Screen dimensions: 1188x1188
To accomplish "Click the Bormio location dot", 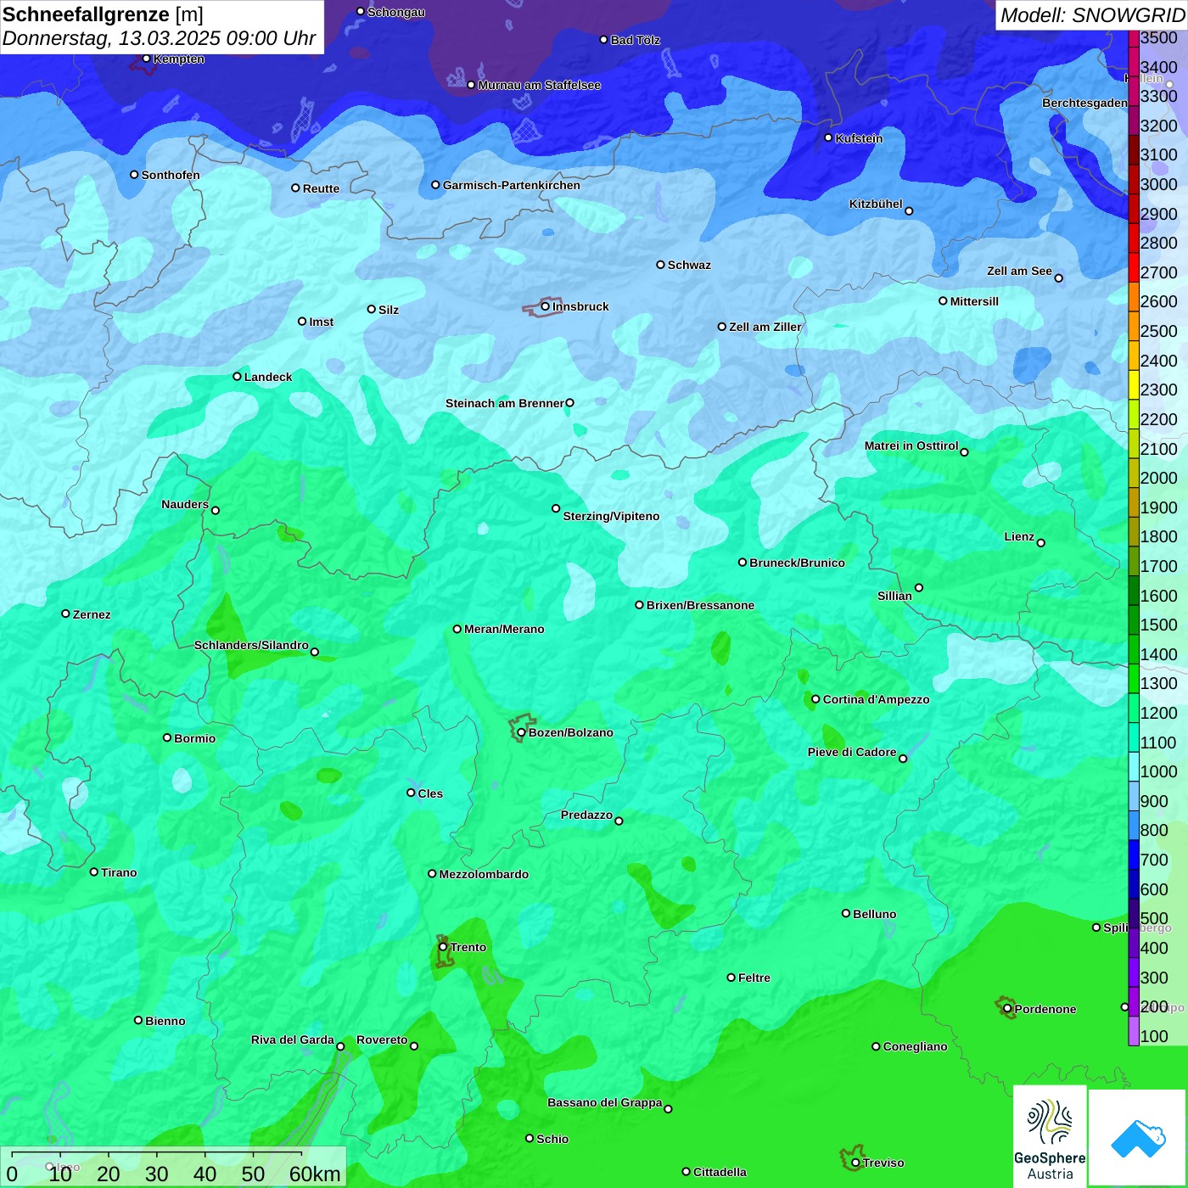I will 167,737.
